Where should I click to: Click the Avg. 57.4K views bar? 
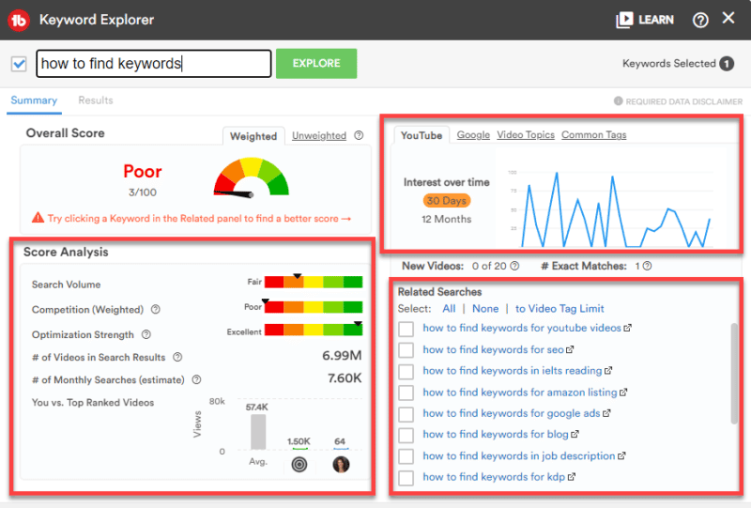coord(258,432)
